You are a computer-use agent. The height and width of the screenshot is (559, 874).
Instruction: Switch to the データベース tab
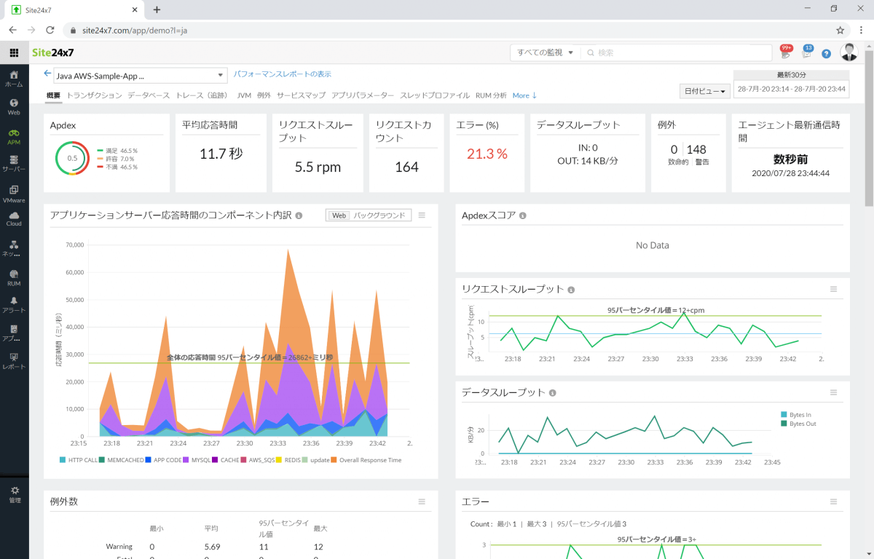point(149,95)
